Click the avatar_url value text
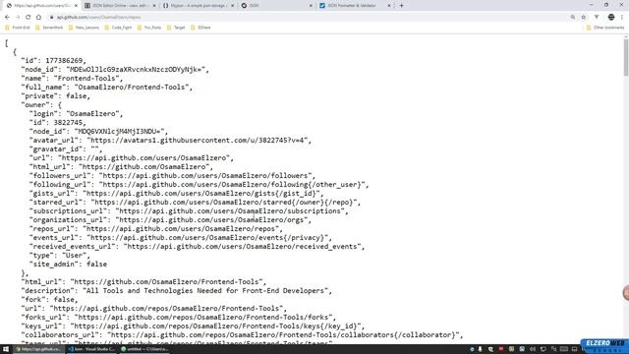 199,140
